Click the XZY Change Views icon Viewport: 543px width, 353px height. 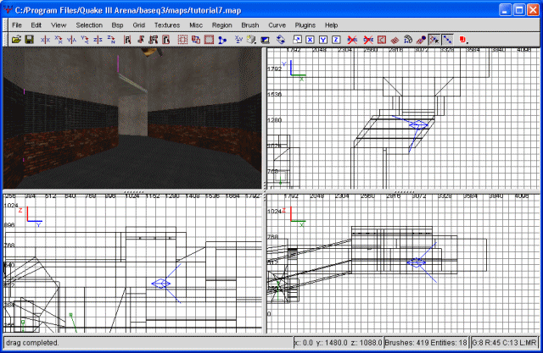pyautogui.click(x=238, y=40)
